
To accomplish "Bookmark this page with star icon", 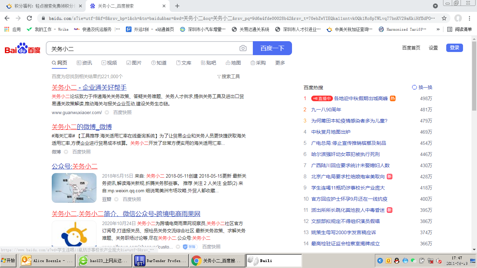I will click(x=444, y=18).
